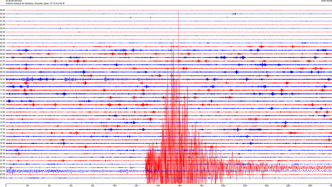332x187 pixels.
Task: Click the 26m tick label on time axis
Action: [x=288, y=186]
